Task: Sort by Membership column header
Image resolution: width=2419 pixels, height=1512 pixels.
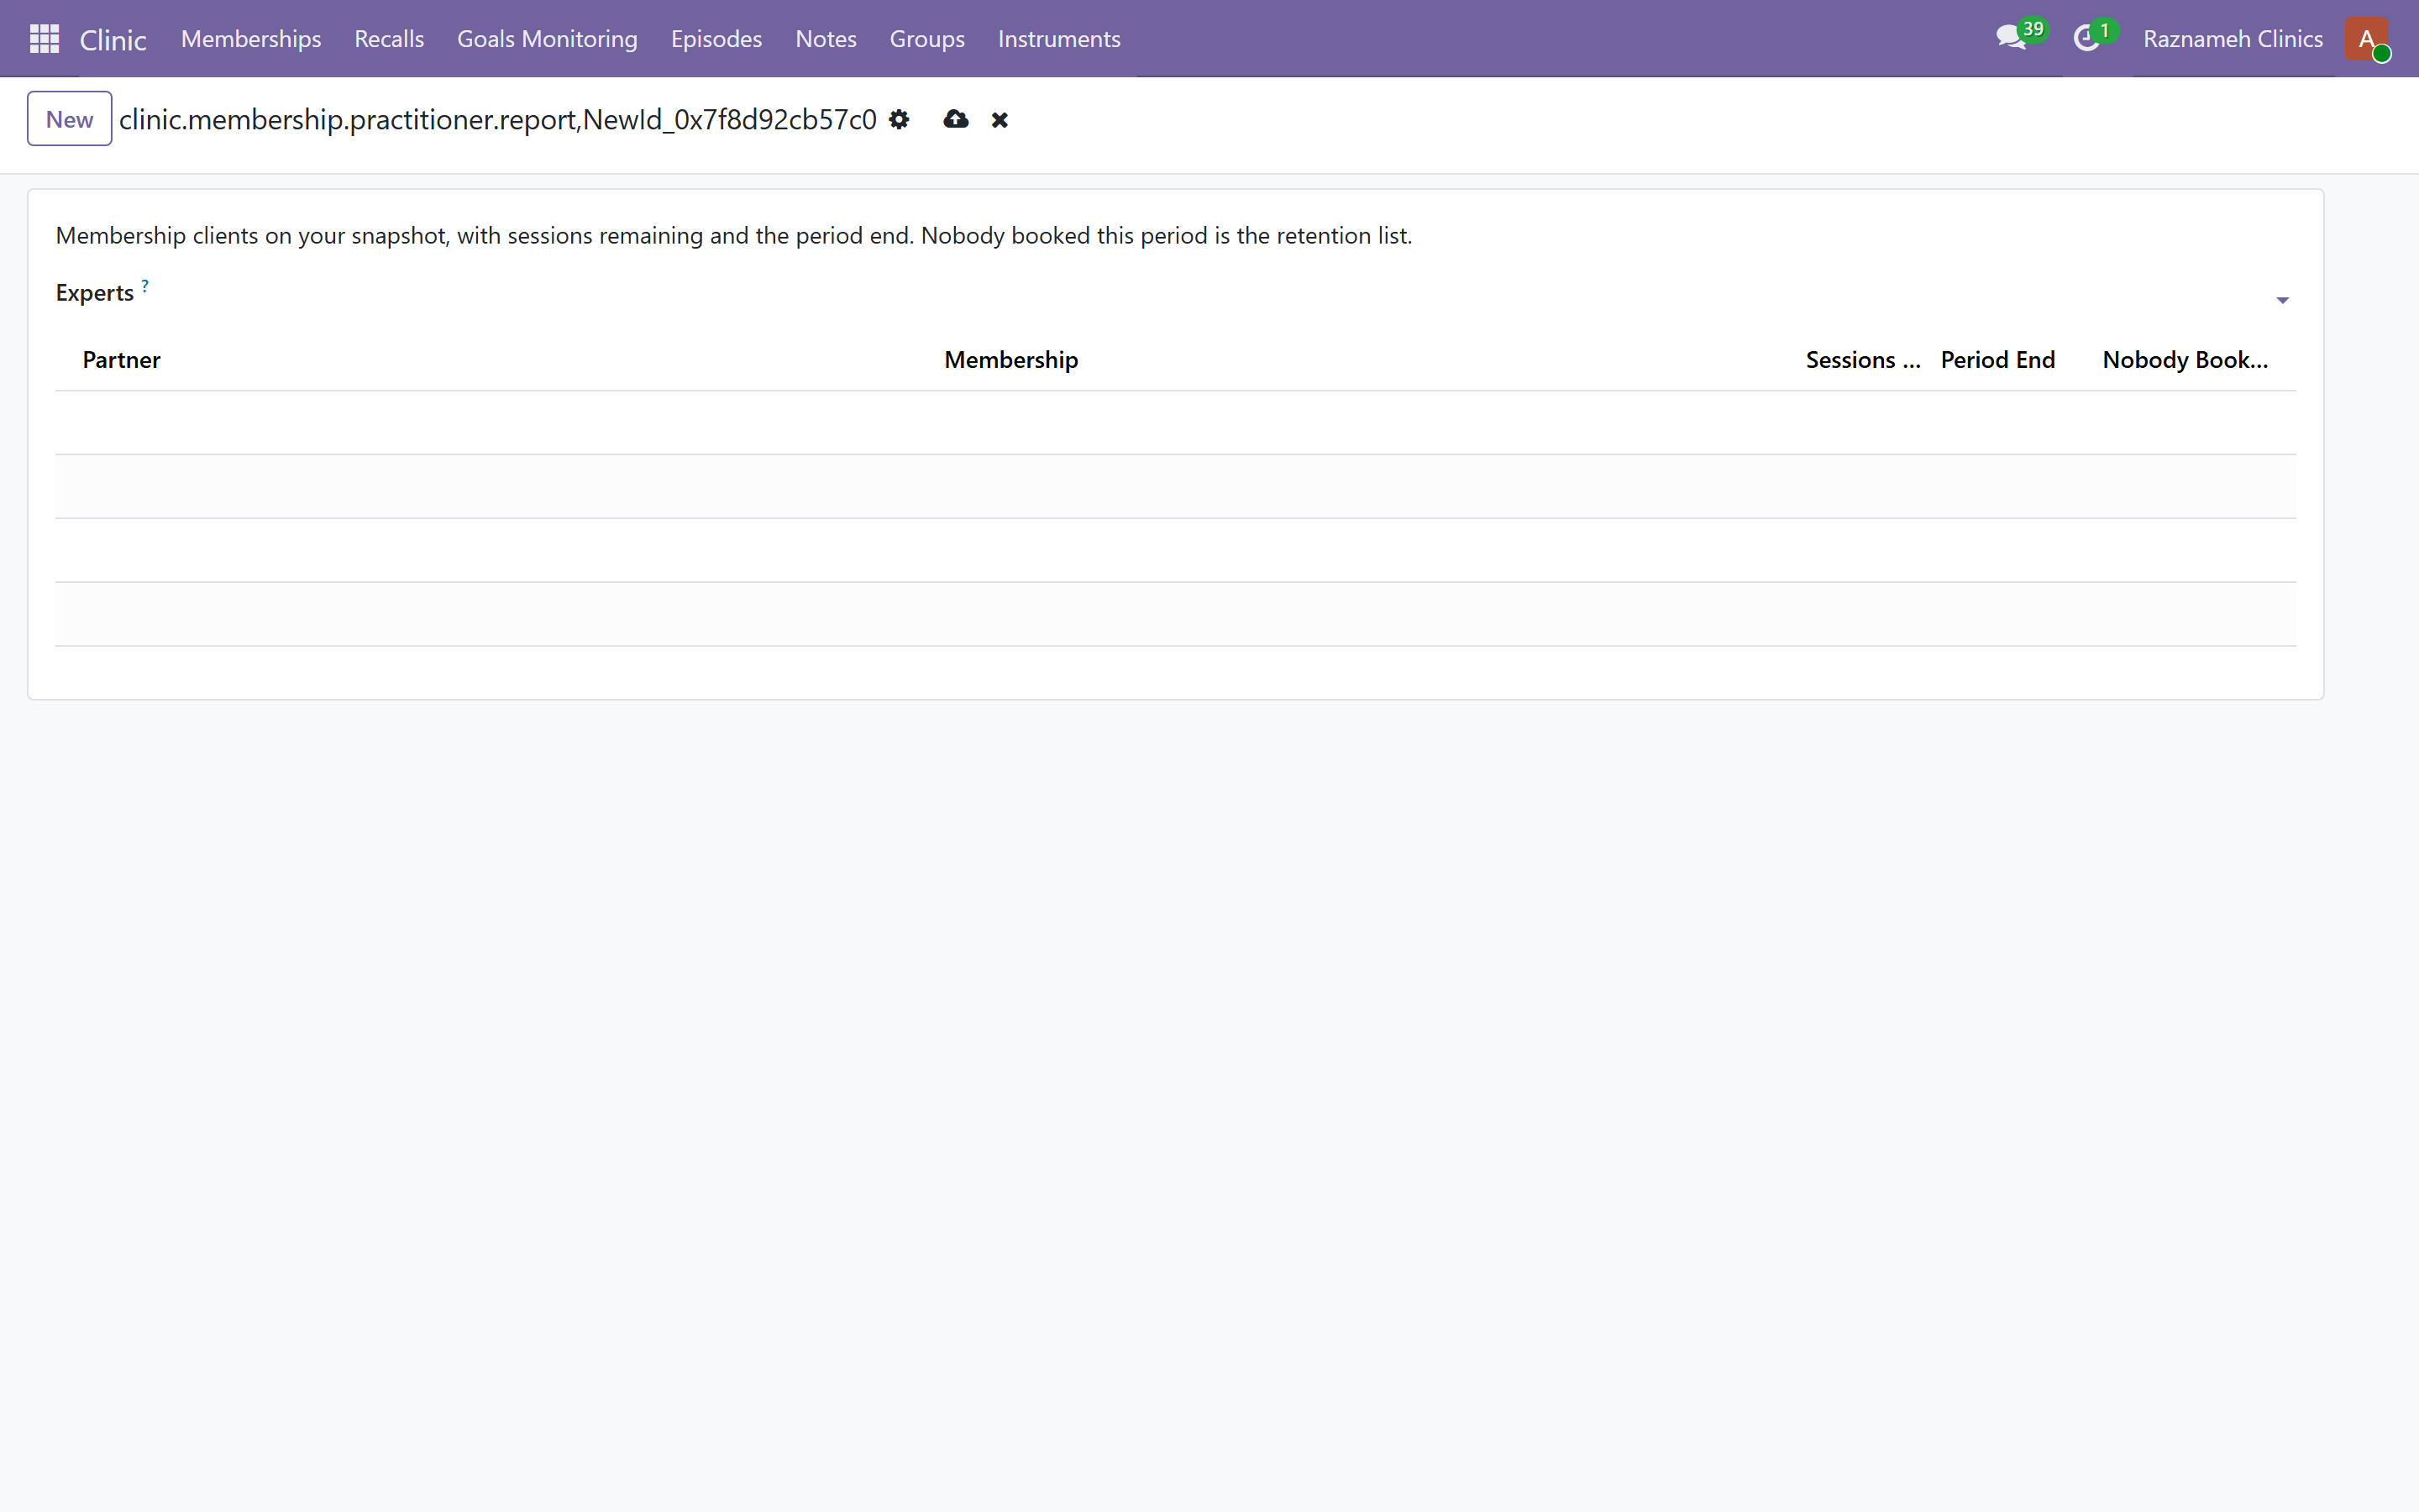Action: 1010,360
